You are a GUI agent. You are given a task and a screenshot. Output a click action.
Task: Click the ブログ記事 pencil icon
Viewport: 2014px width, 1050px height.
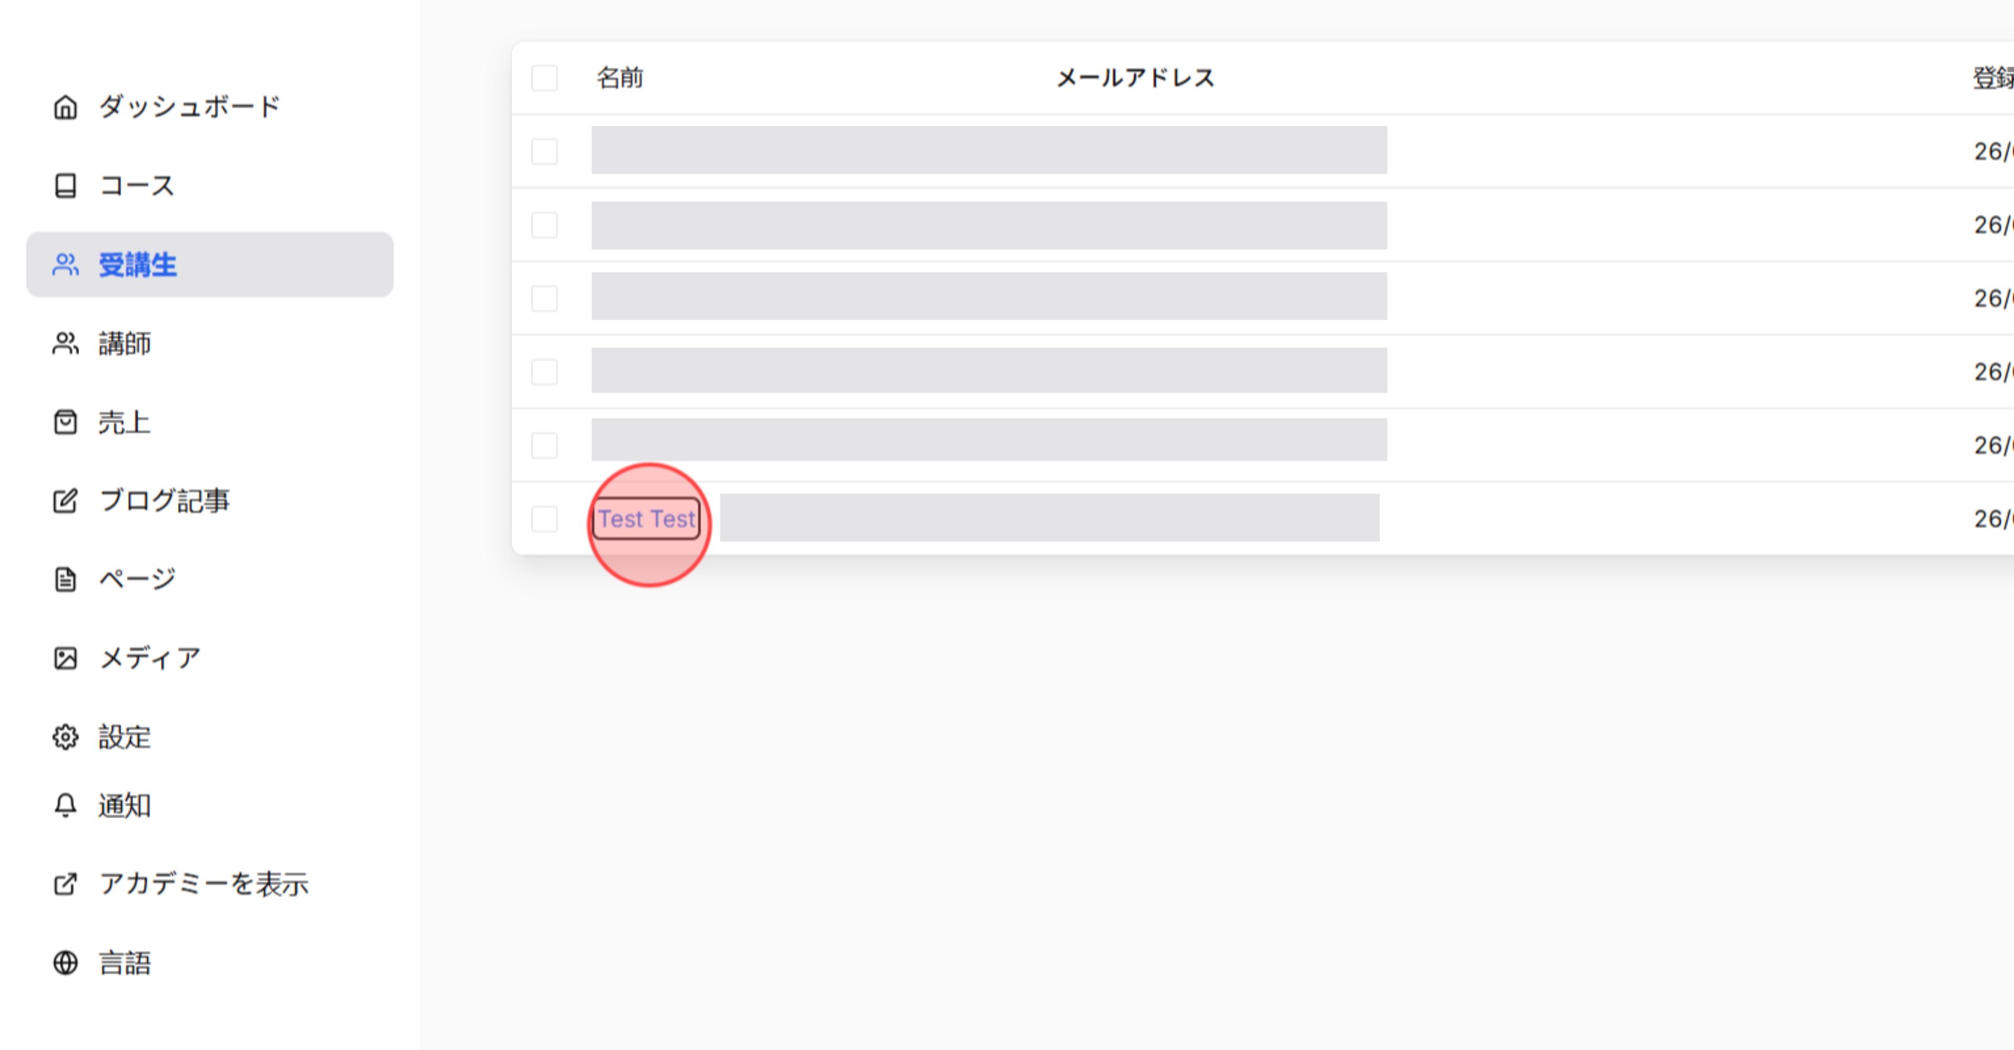pos(66,500)
